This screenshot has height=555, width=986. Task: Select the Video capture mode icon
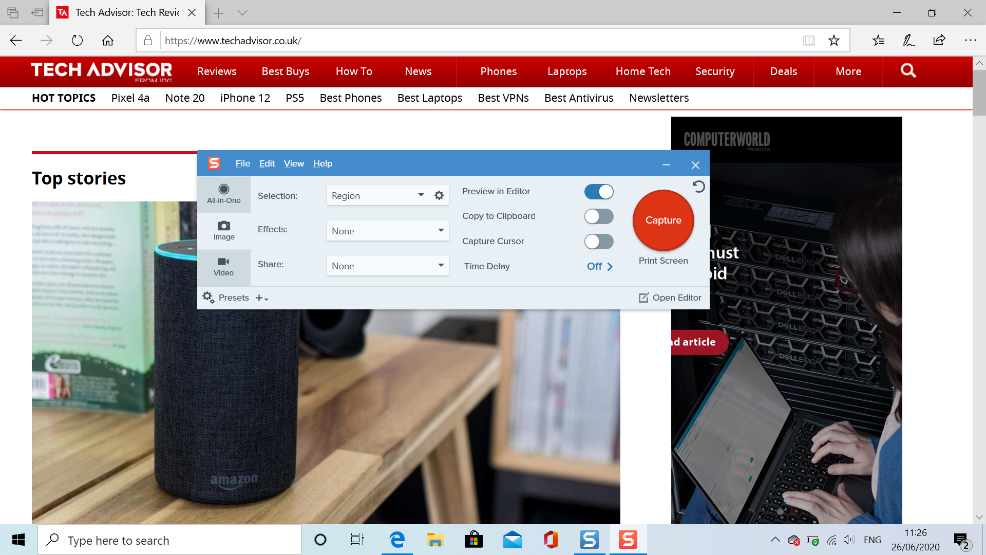pyautogui.click(x=223, y=266)
